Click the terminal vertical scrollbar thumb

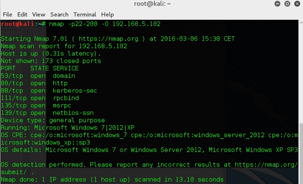301,153
